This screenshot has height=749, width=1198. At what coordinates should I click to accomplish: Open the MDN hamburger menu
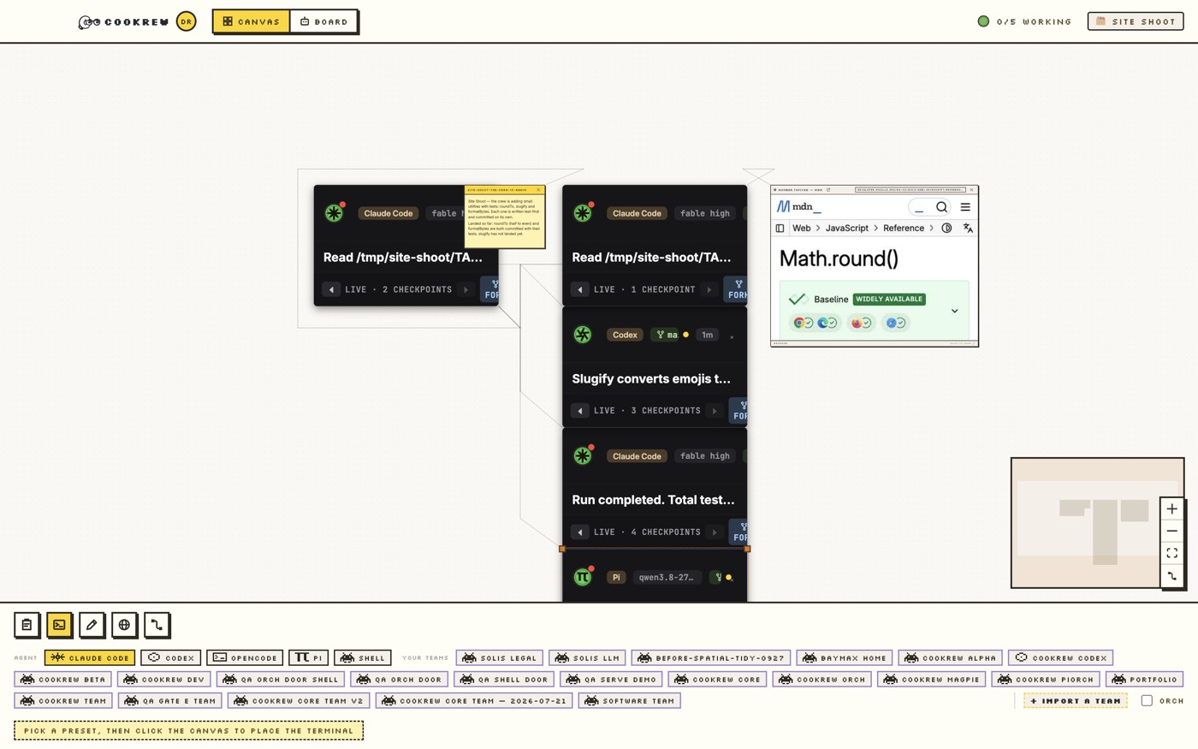pos(965,206)
